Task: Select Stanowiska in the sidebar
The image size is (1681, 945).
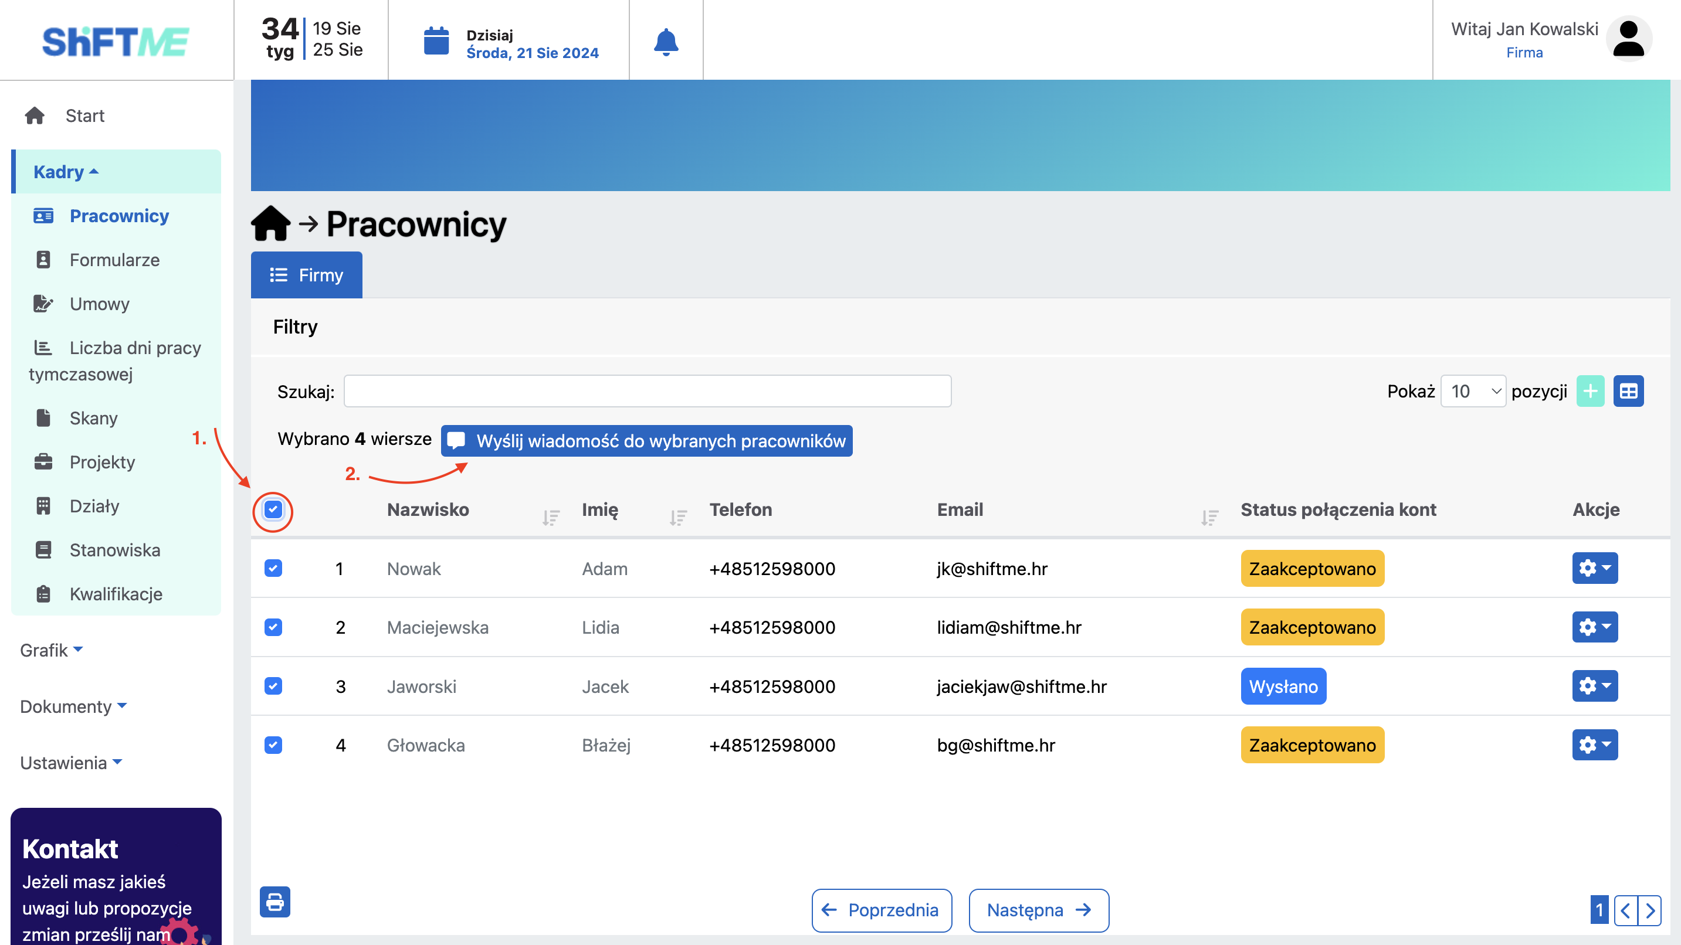Action: coord(115,550)
